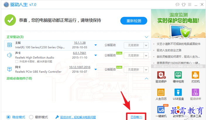The width and height of the screenshot is (206, 120).
Task: Select Realtek High Definition Audio text
Action: (35, 58)
